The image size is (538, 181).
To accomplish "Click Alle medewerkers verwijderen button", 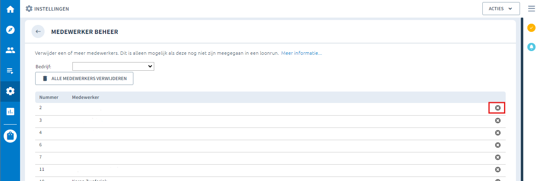I will 84,78.
